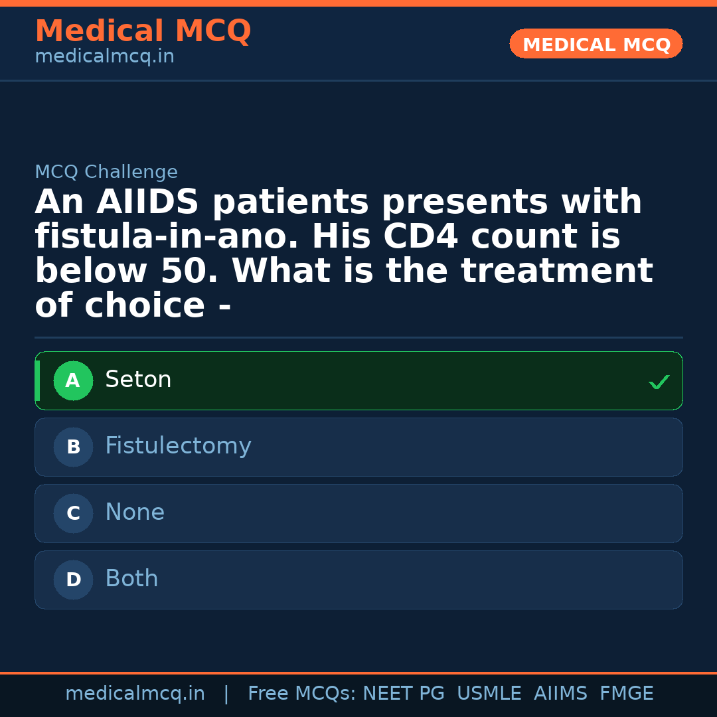Click the green A option circle
Screen dimensions: 717x717
[73, 380]
